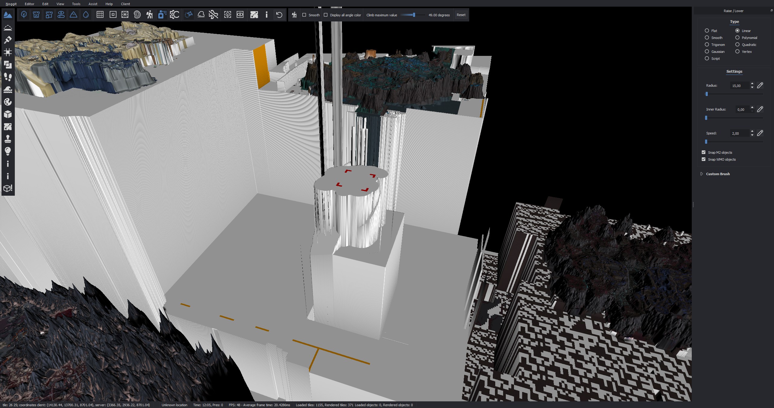Click the eye visibility toolbar icon
Viewport: 774px width, 408px height.
click(x=240, y=15)
